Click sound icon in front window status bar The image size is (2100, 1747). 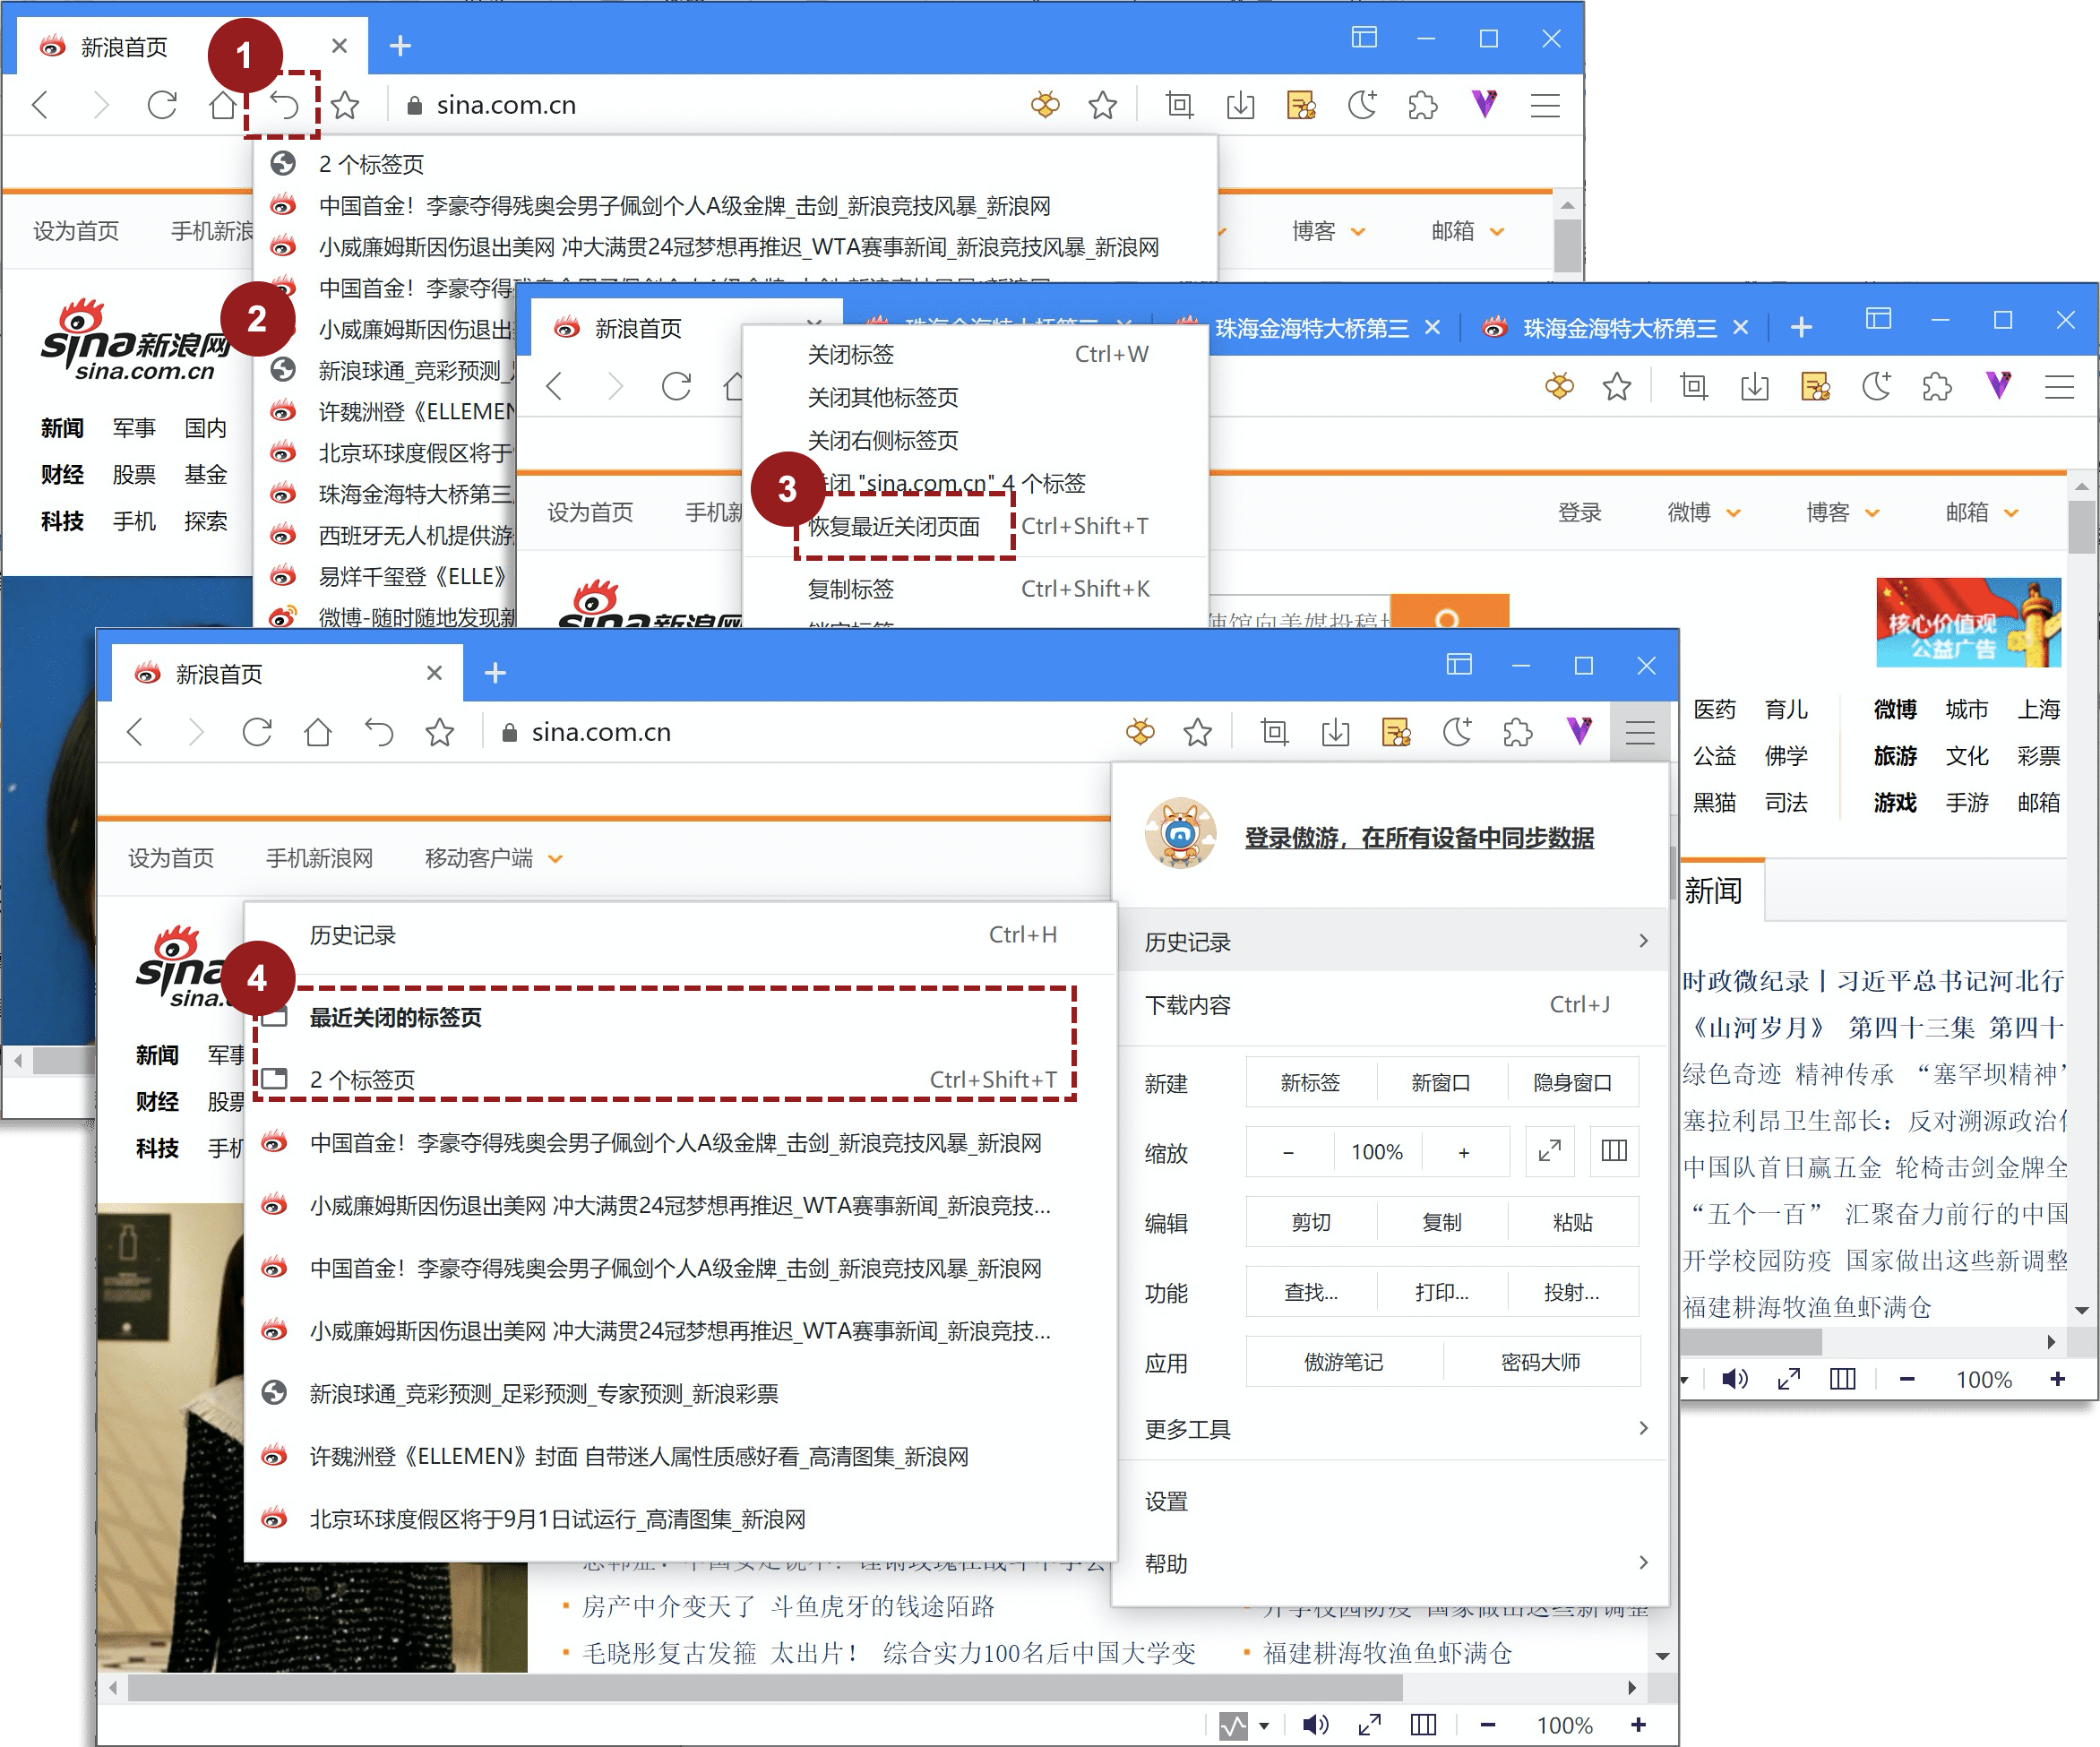pos(1316,1724)
